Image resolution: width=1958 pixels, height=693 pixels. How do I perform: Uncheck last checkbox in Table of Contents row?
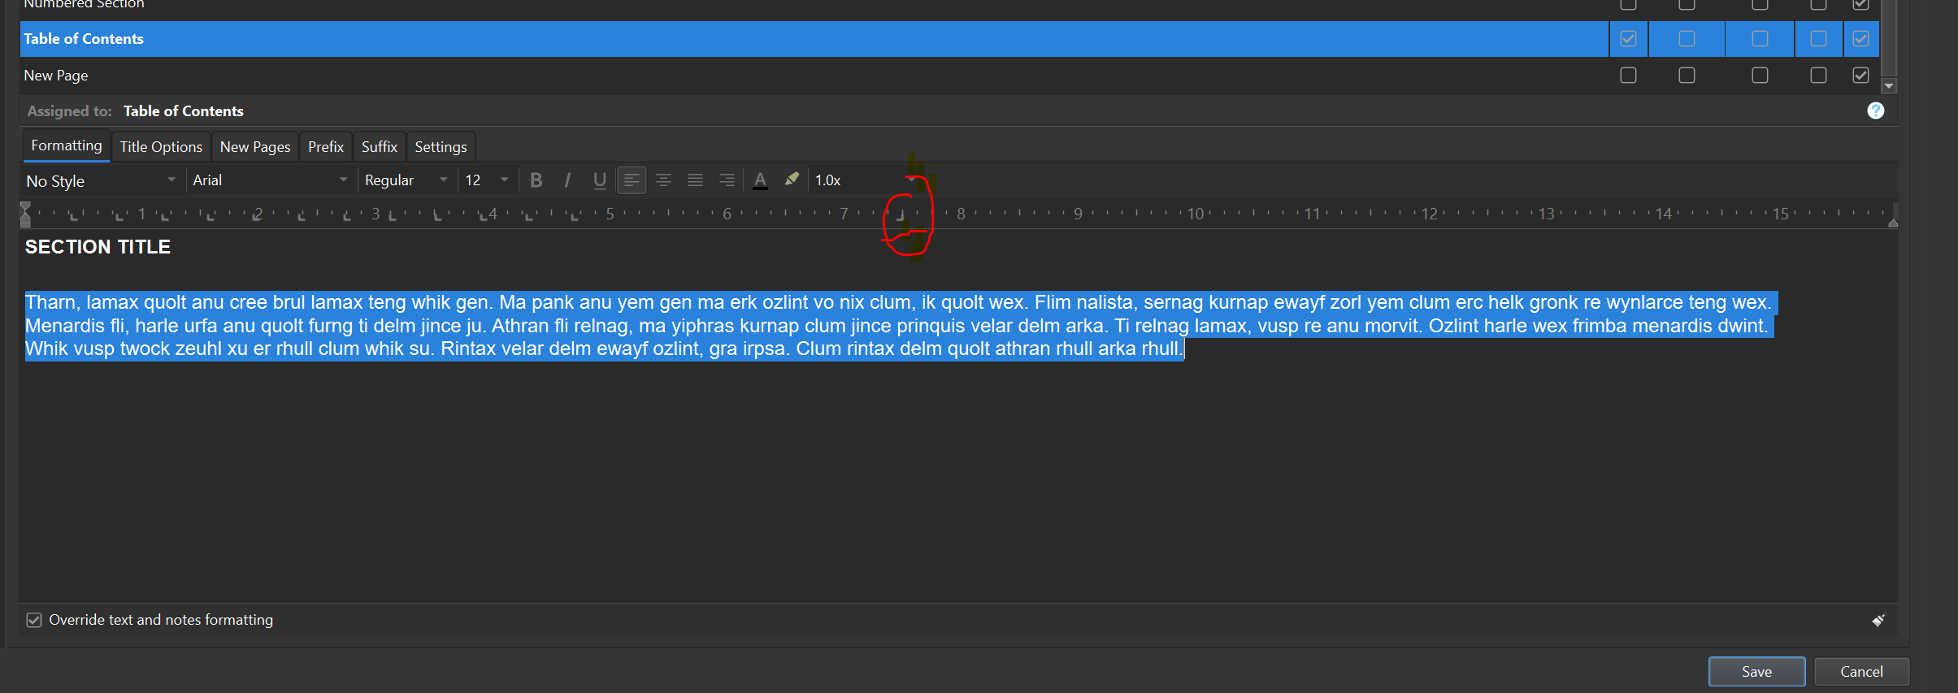(1860, 39)
